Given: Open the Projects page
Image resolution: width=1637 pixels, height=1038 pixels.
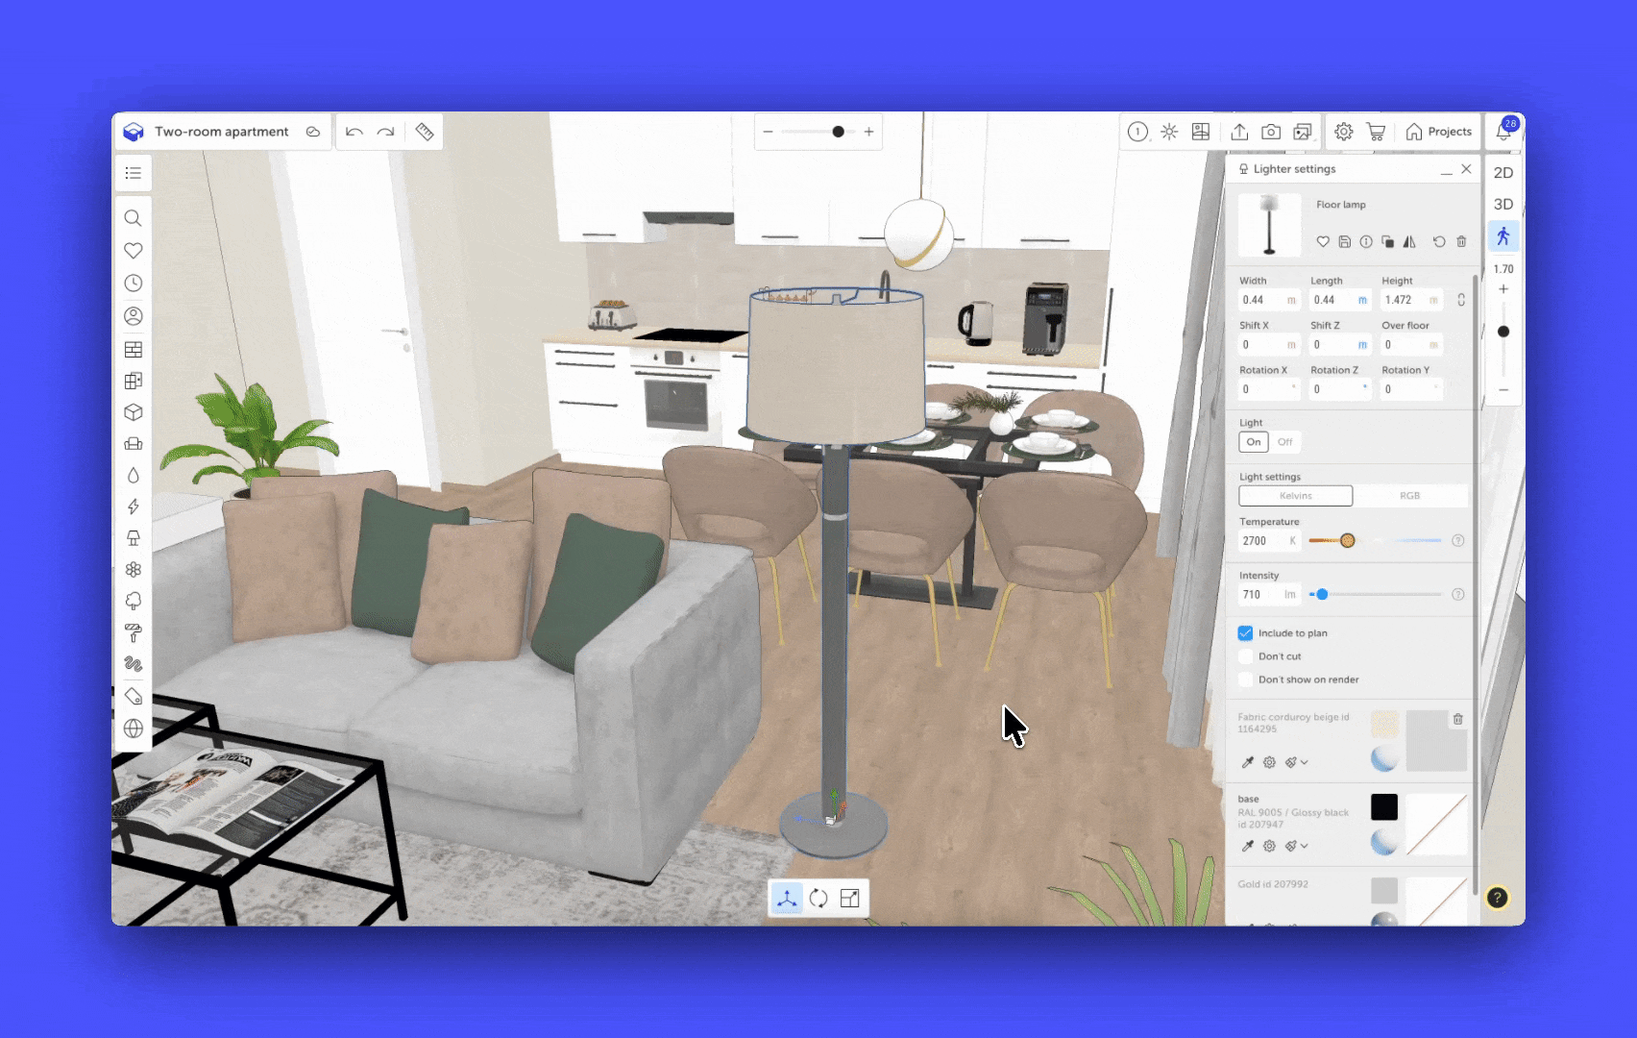Looking at the screenshot, I should point(1438,132).
